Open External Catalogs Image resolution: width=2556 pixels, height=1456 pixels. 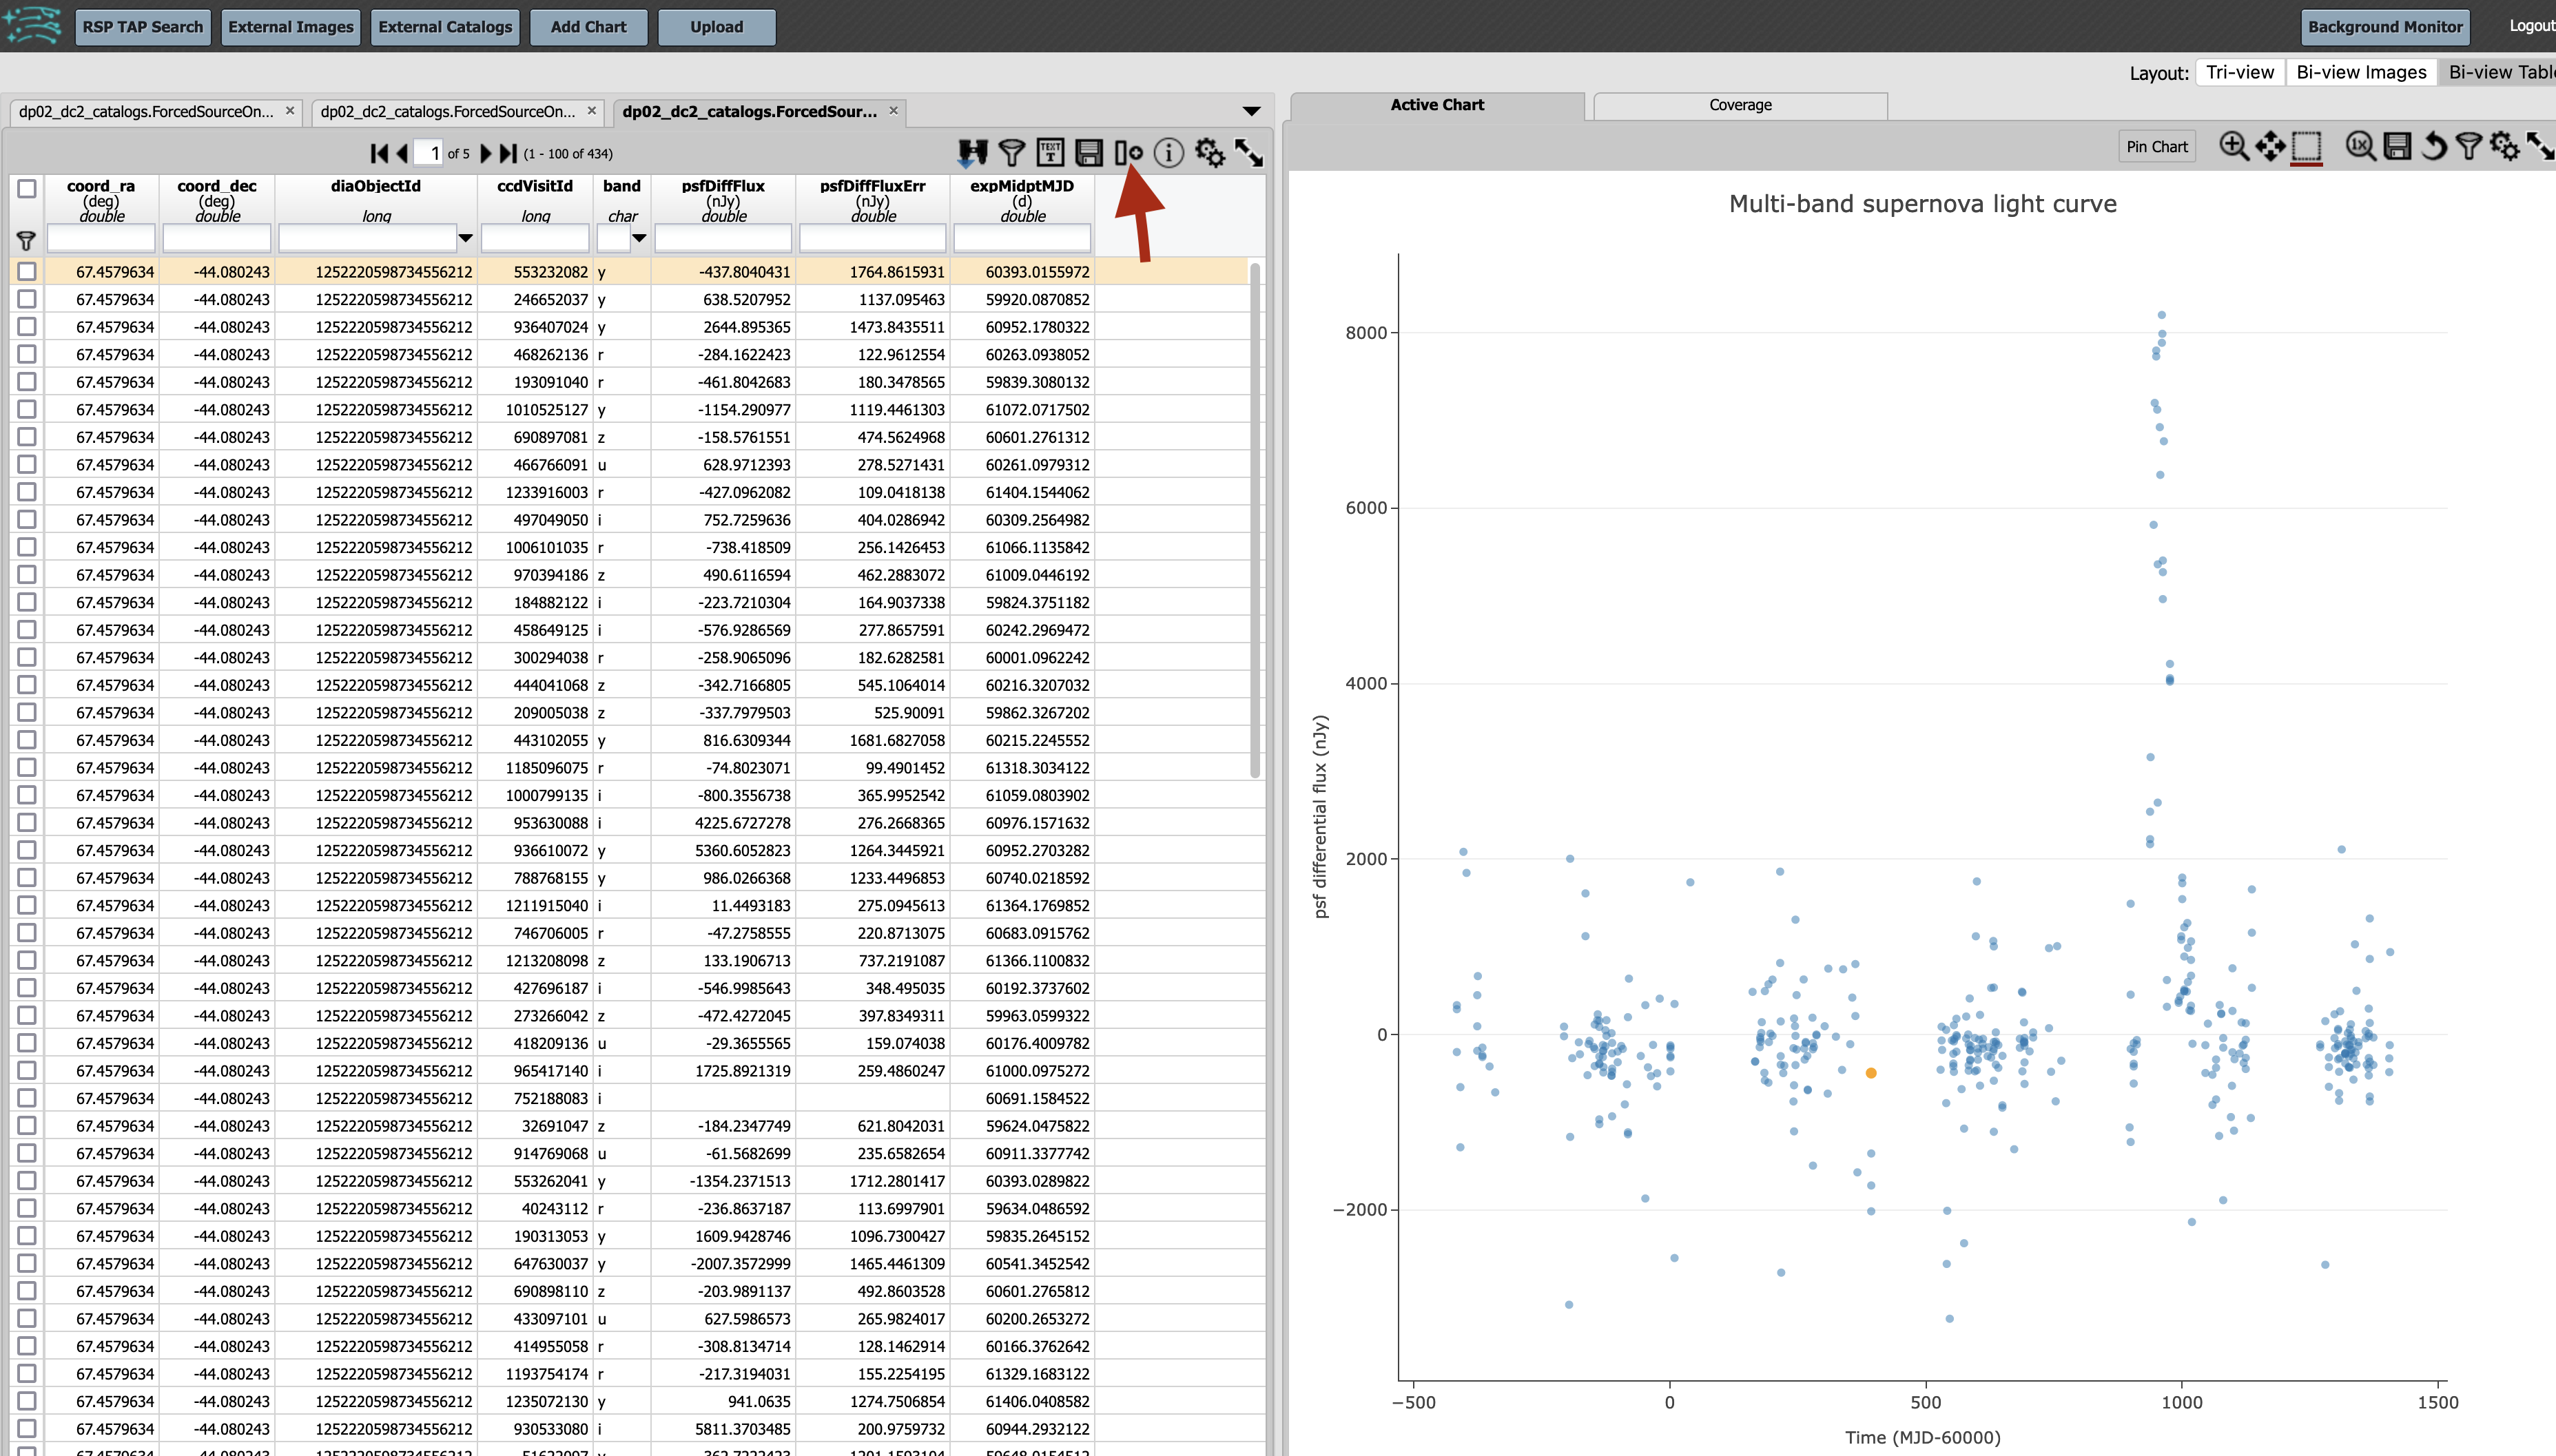pyautogui.click(x=445, y=27)
